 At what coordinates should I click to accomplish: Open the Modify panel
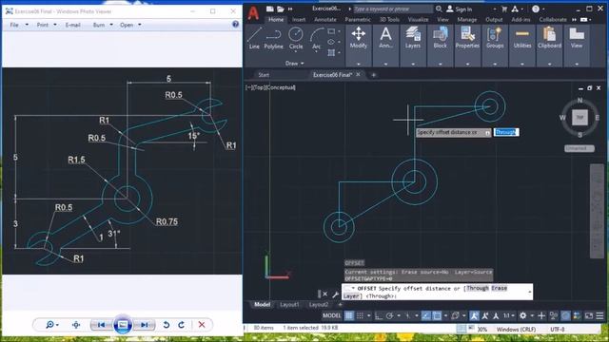358,38
